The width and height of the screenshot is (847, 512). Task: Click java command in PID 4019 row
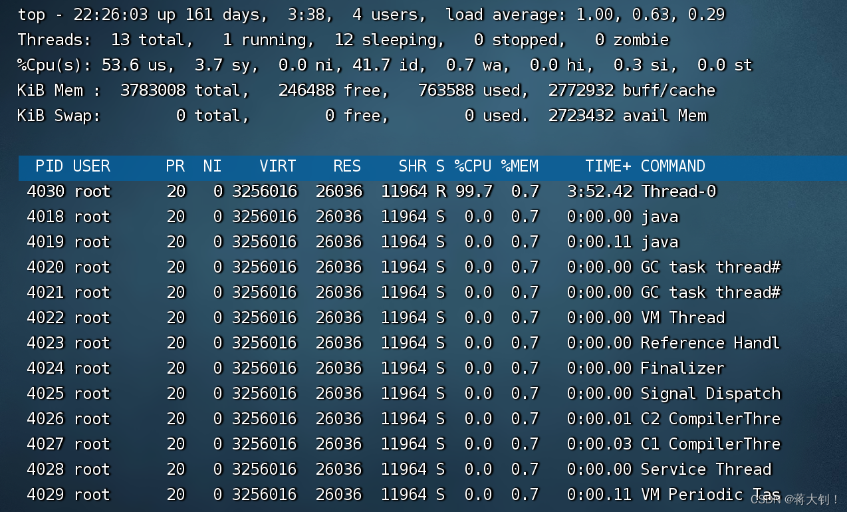660,242
